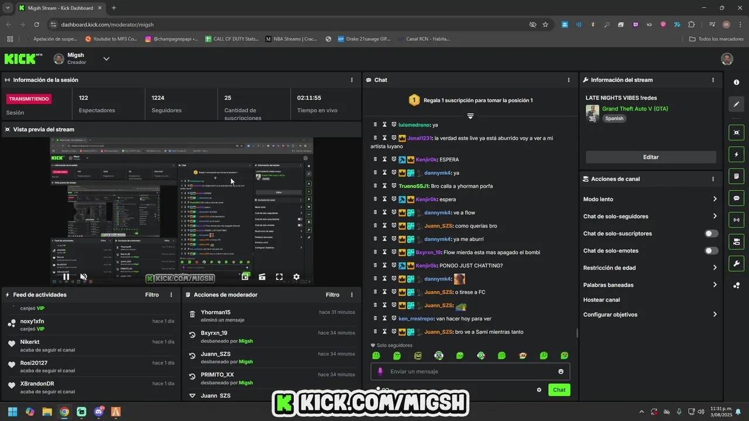The width and height of the screenshot is (749, 421).
Task: Delete Bxyrxn_19's chat message with trash icon
Action: [x=376, y=252]
